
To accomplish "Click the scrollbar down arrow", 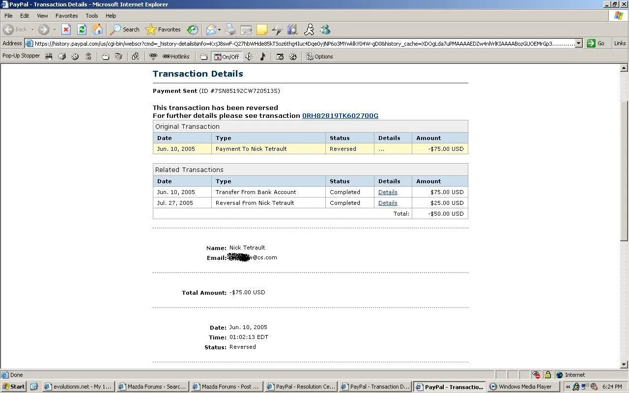I will (x=624, y=365).
